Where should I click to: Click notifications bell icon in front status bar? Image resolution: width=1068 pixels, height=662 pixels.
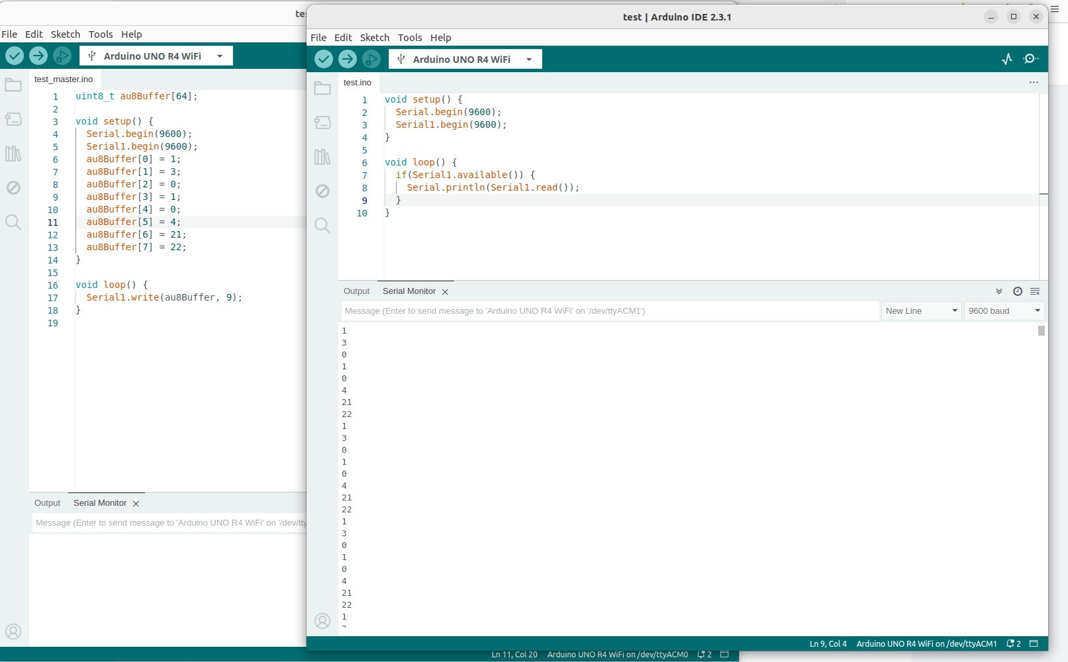coord(1014,643)
